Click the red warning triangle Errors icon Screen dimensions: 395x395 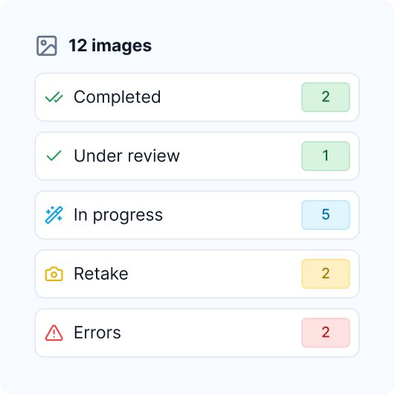[54, 333]
